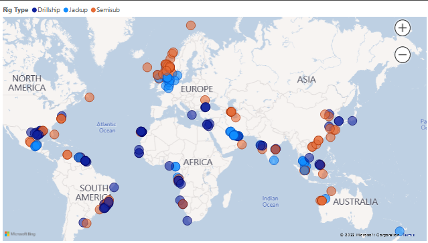Screen dimensions: 428x243
Task: Click the Rig Type legend title
Action: click(15, 10)
